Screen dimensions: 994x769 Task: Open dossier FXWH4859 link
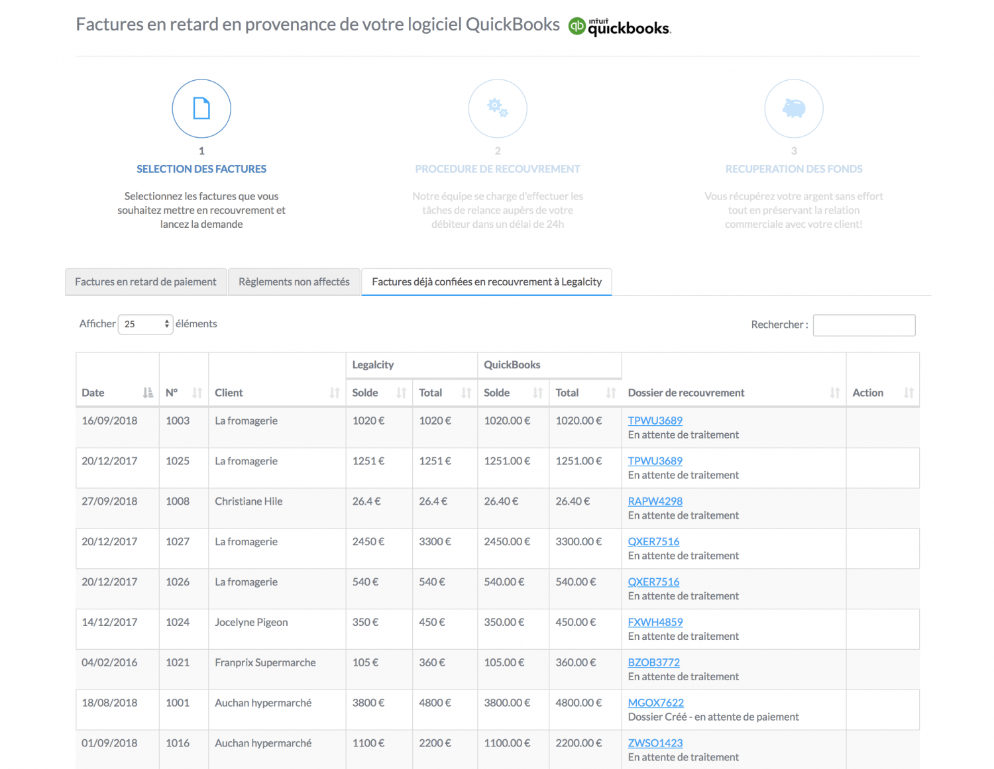pyautogui.click(x=655, y=623)
